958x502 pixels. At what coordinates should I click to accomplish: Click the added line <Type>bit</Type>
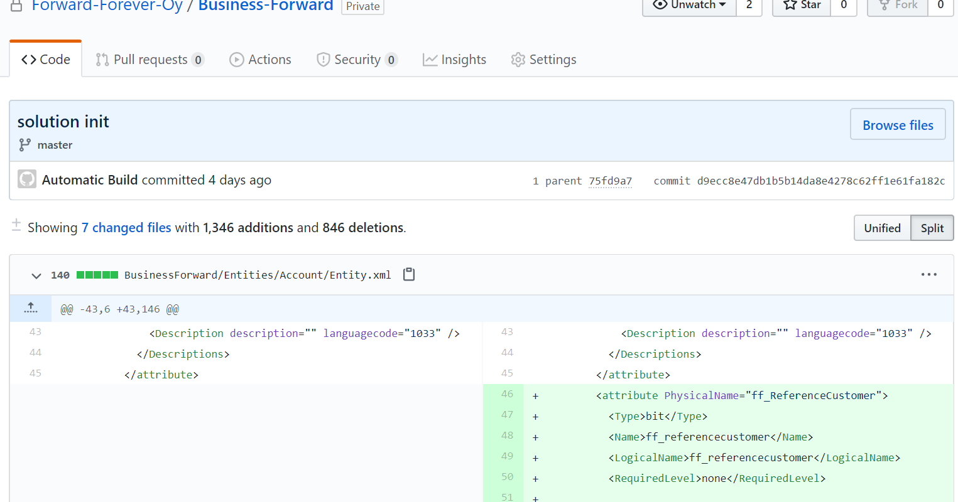click(658, 416)
